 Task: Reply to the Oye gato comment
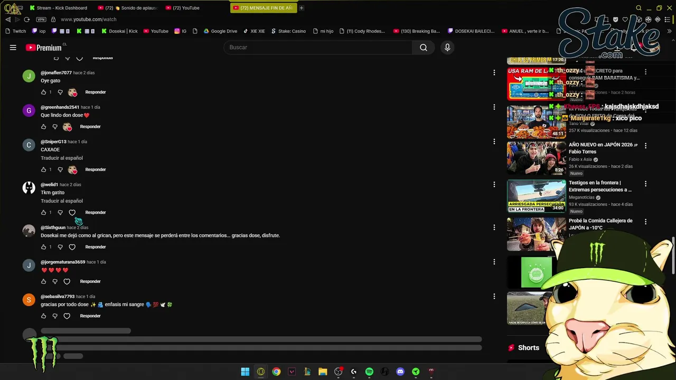(x=96, y=92)
